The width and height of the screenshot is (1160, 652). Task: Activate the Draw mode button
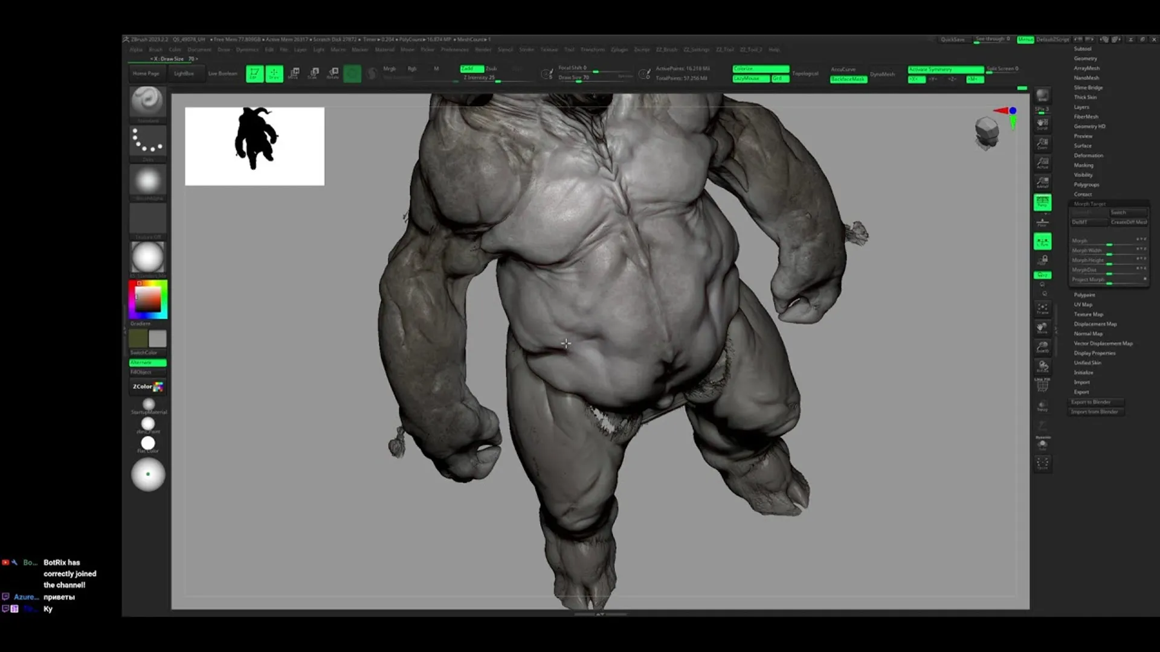pos(274,74)
